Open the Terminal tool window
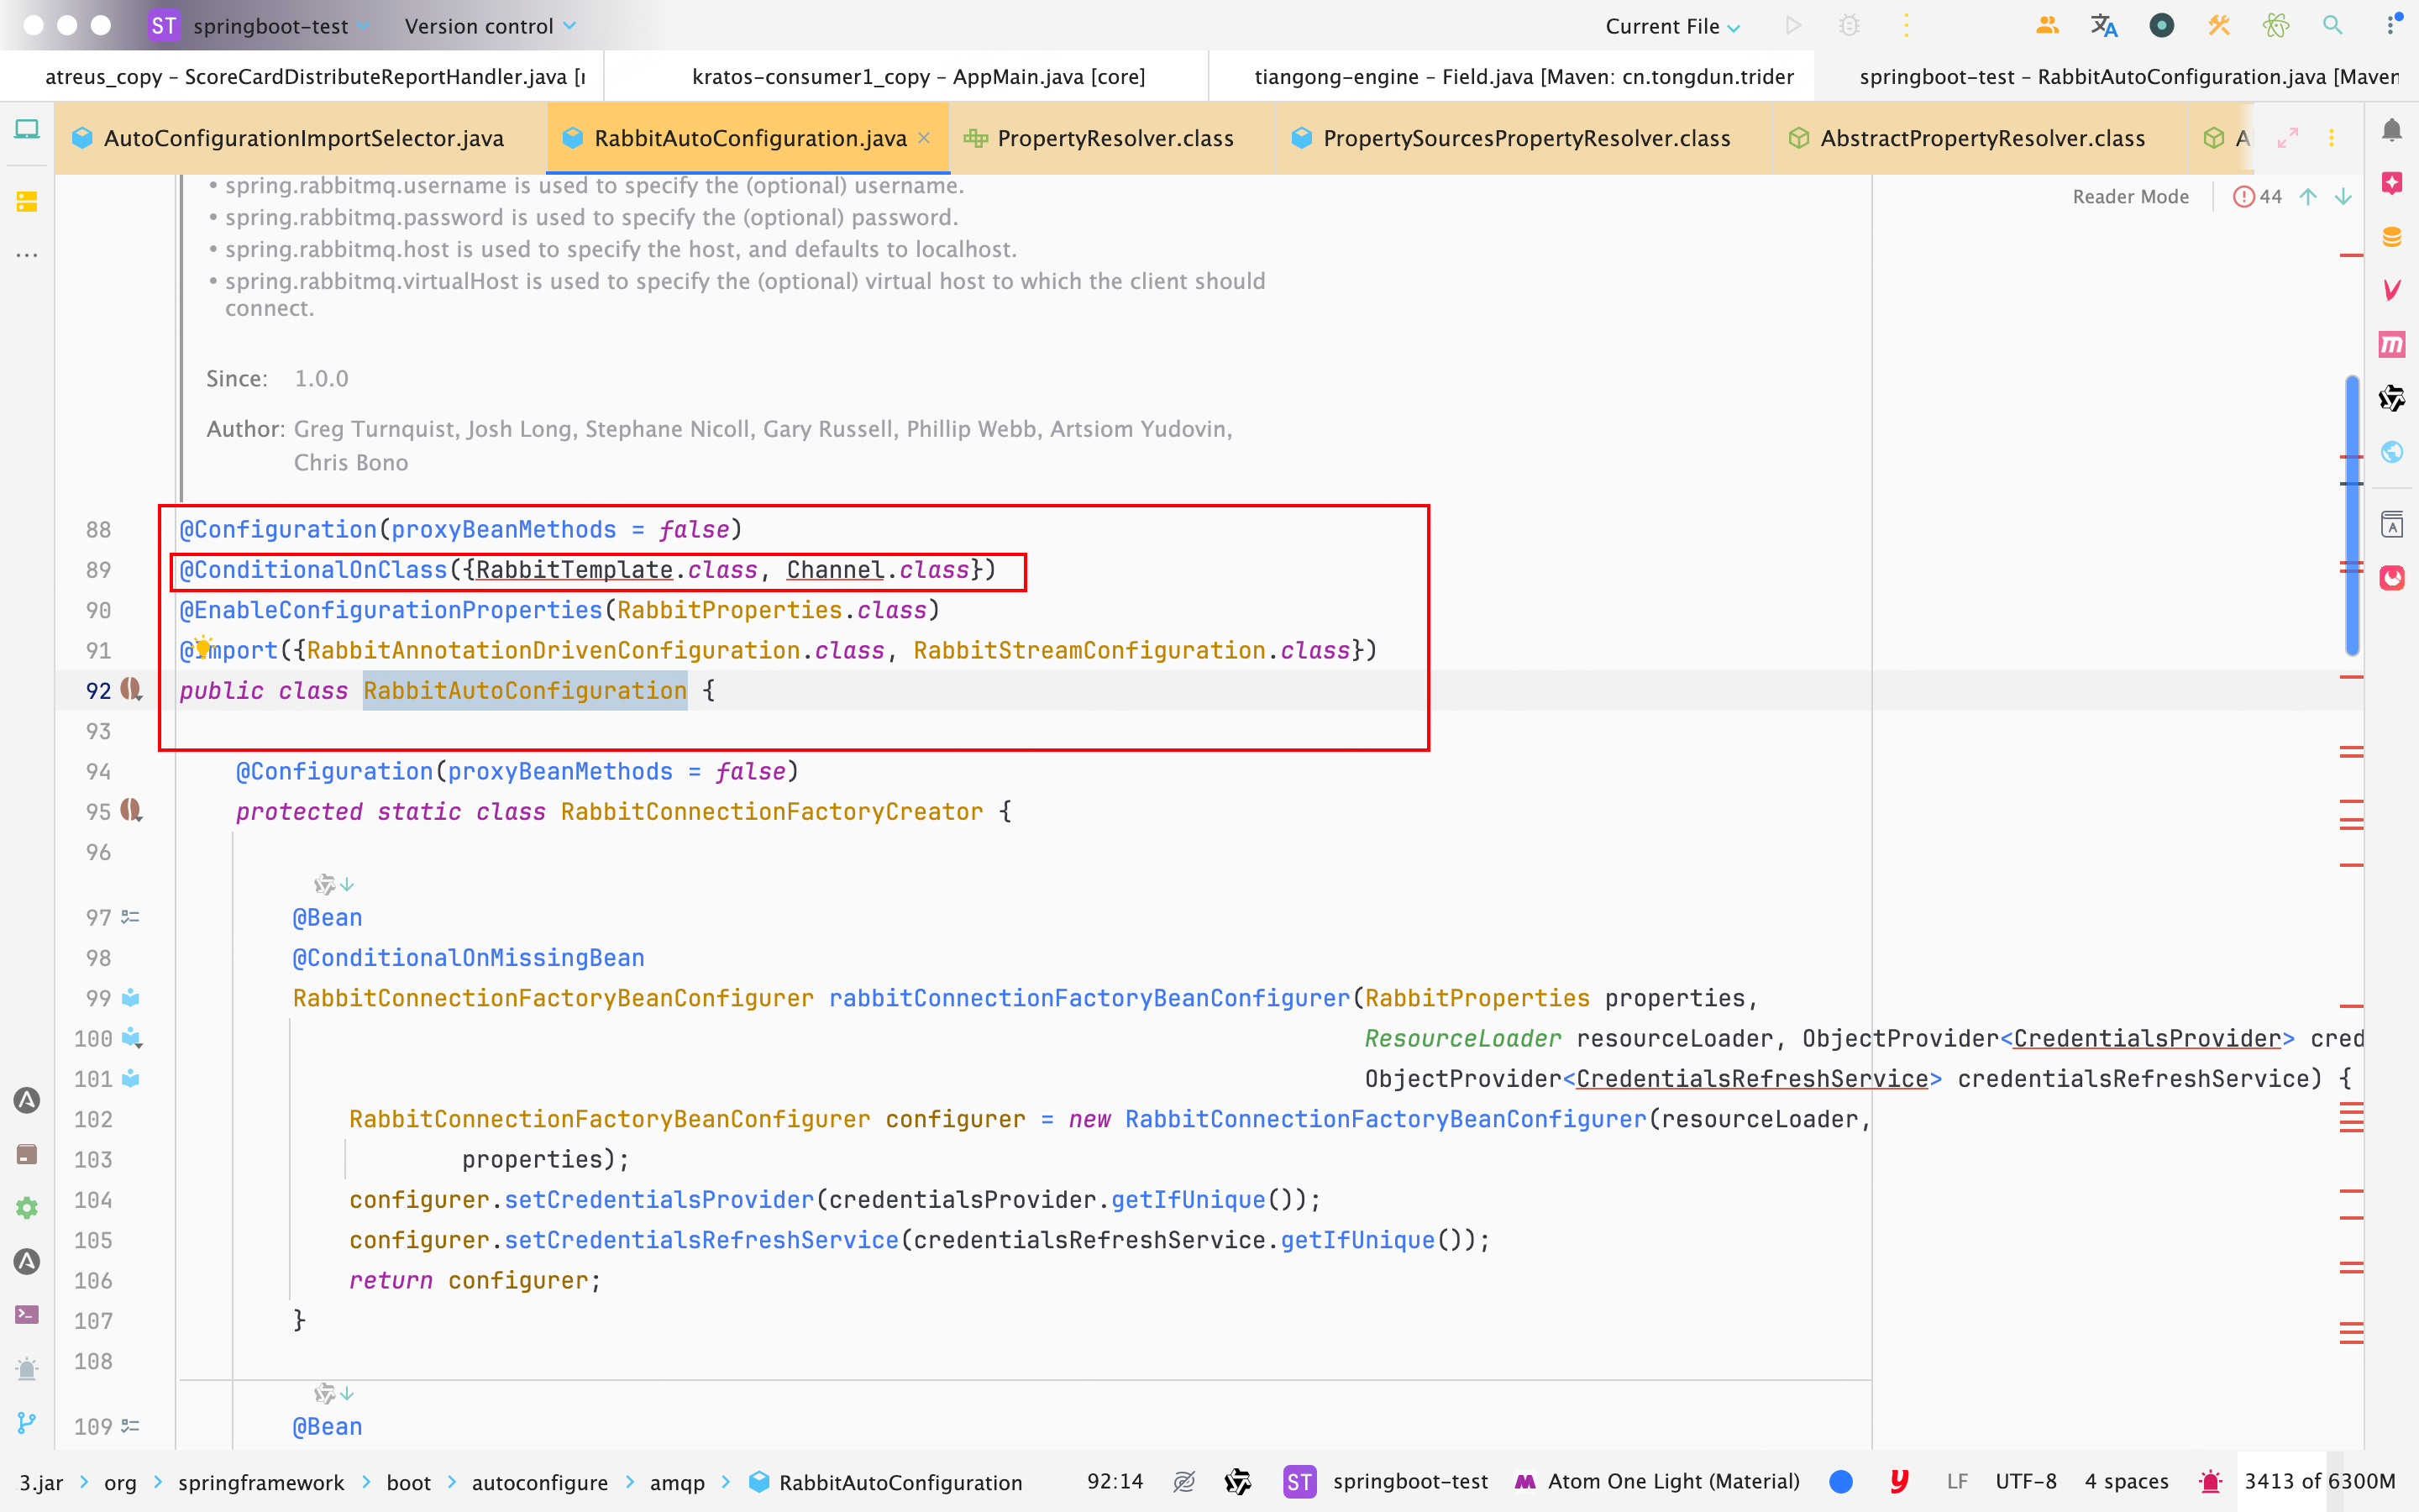 27,1314
